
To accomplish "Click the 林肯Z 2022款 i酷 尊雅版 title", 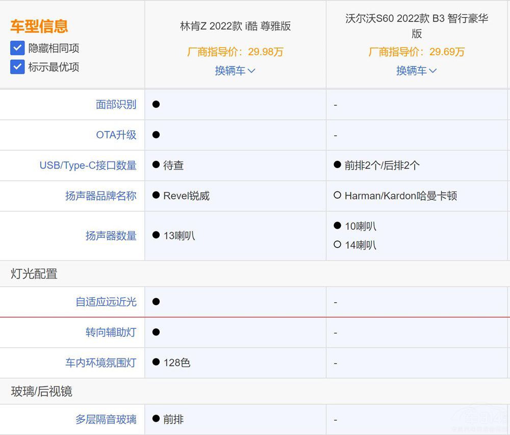I will tap(235, 27).
